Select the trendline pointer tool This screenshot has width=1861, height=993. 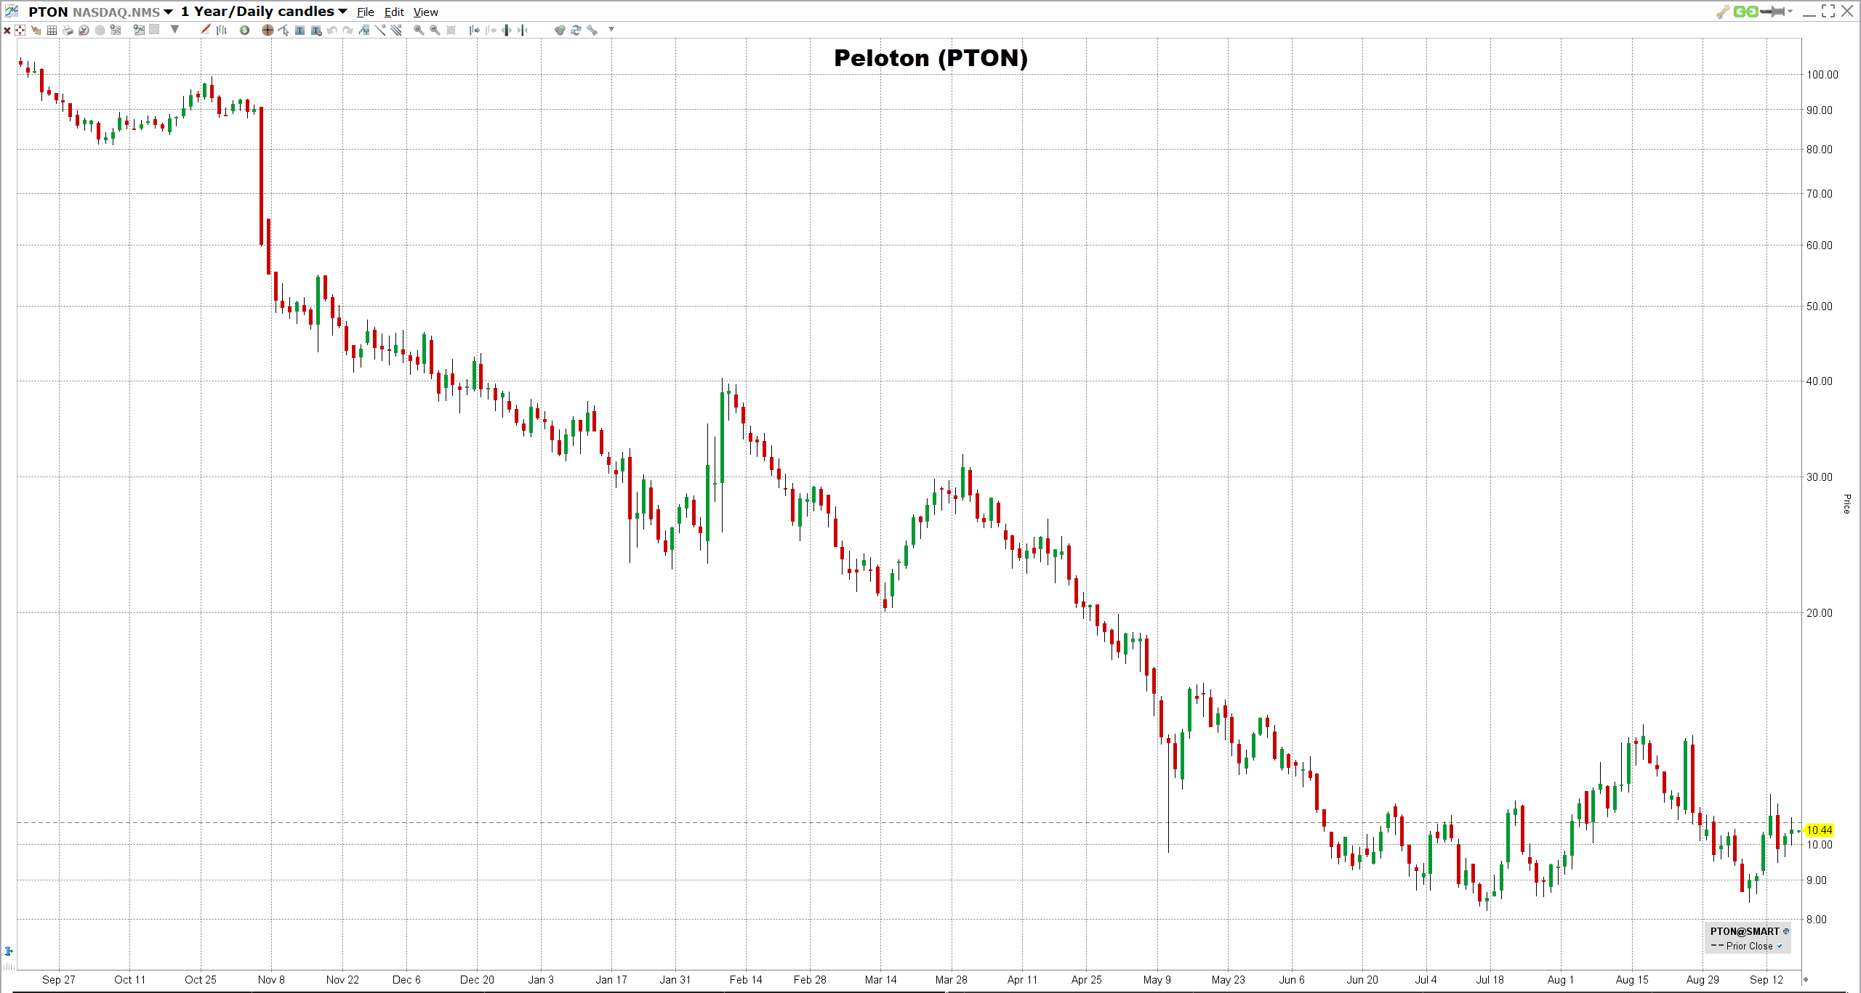(284, 30)
